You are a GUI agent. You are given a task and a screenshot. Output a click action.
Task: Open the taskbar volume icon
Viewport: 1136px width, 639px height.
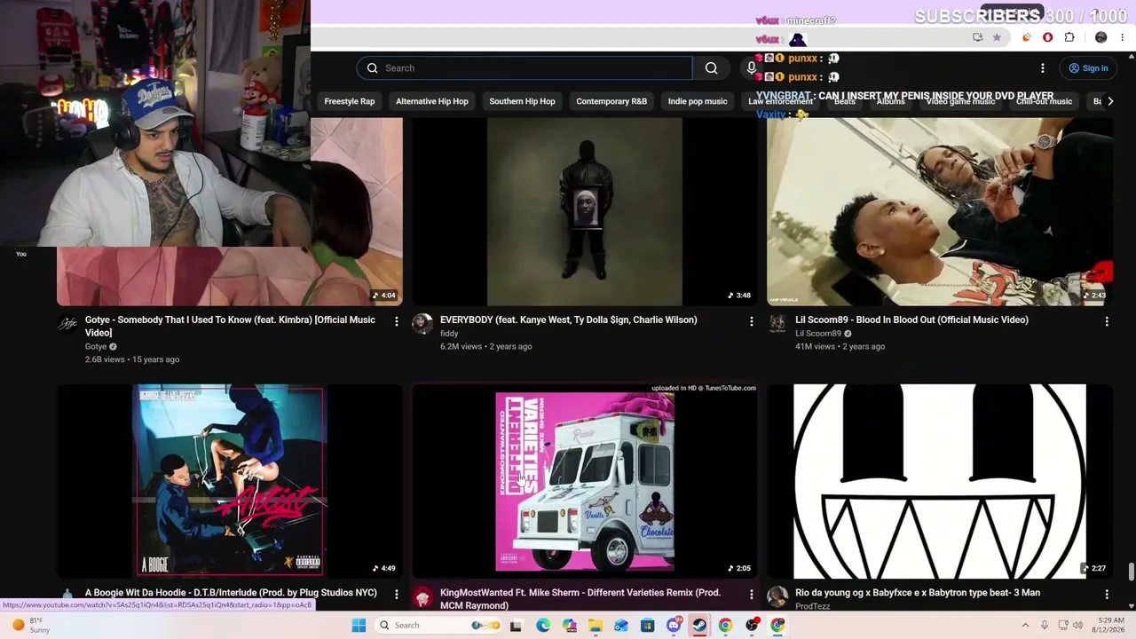tap(1078, 625)
